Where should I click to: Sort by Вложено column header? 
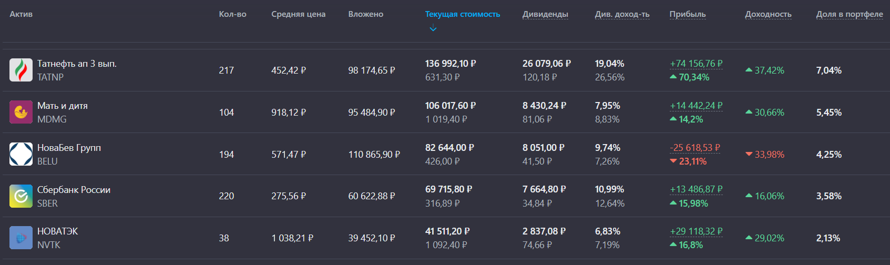(365, 14)
